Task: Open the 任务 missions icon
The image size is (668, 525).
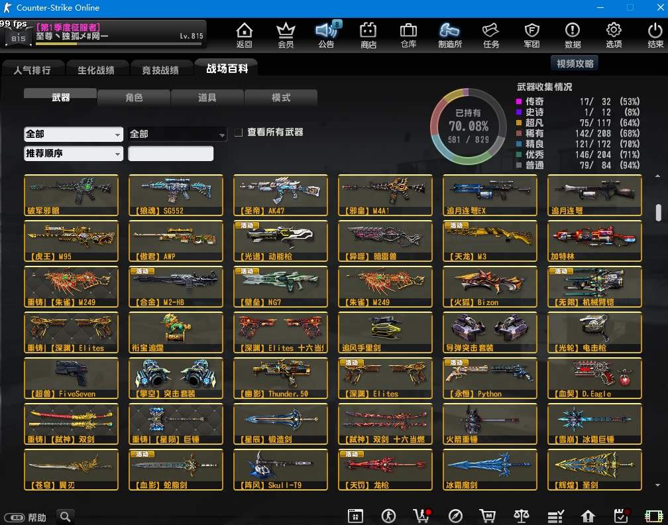Action: [x=491, y=35]
